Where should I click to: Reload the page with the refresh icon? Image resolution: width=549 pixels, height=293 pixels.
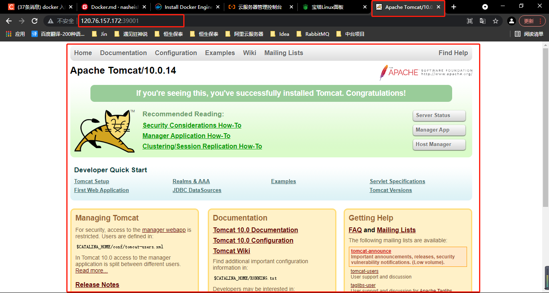35,21
